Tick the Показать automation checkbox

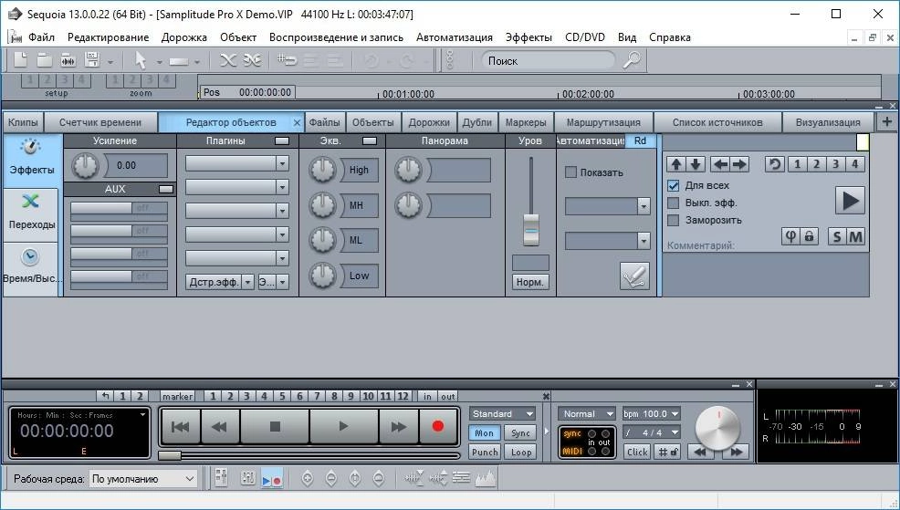[570, 172]
